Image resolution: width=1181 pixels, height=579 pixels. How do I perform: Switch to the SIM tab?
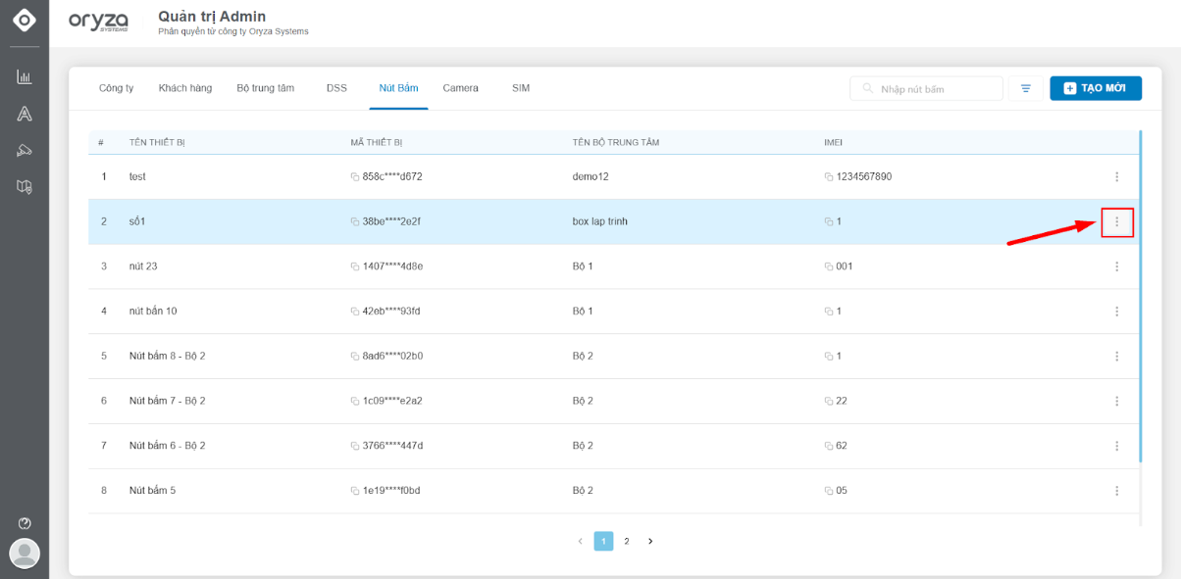coord(520,88)
